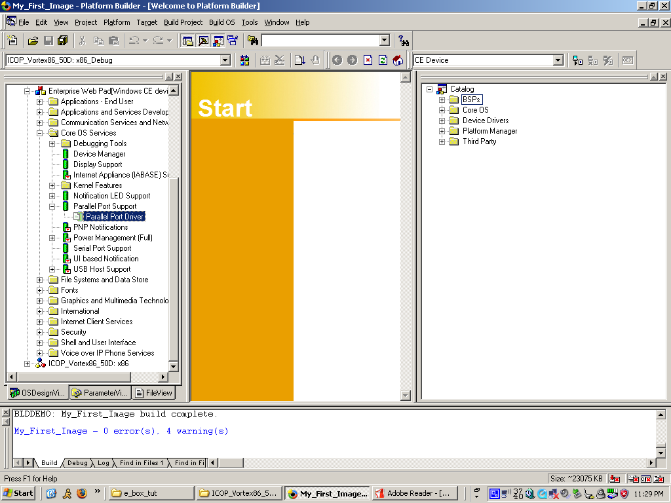The image size is (671, 503).
Task: Switch to the Debug output tab
Action: tap(77, 463)
